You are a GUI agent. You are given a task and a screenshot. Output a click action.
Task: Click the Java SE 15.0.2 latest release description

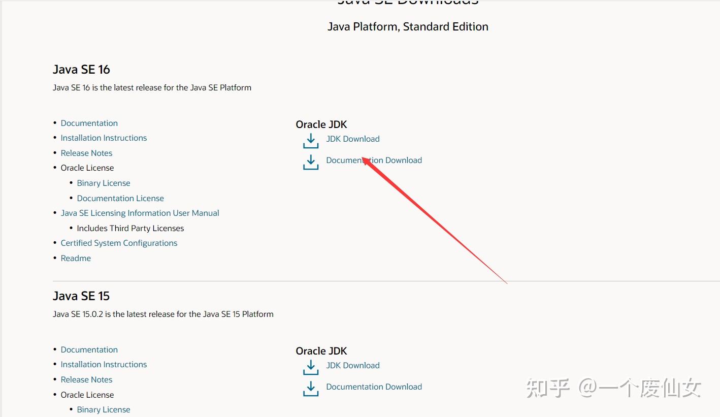163,314
